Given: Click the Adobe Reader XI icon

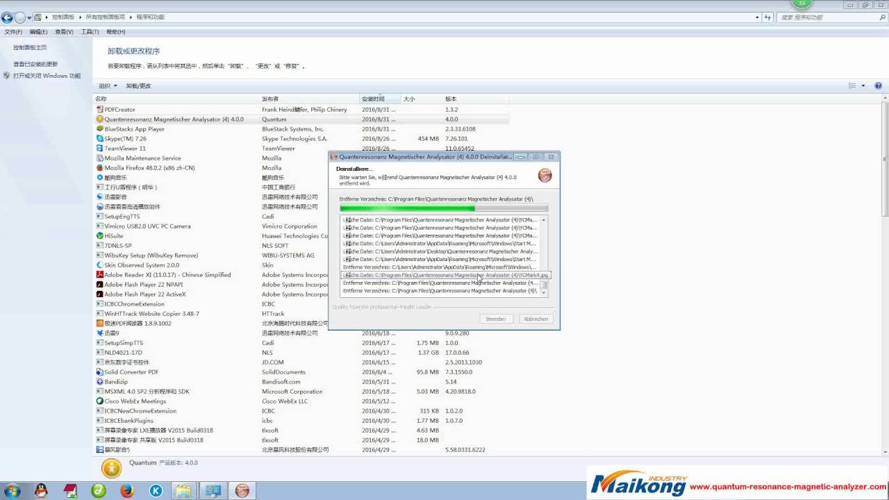Looking at the screenshot, I should coord(99,275).
